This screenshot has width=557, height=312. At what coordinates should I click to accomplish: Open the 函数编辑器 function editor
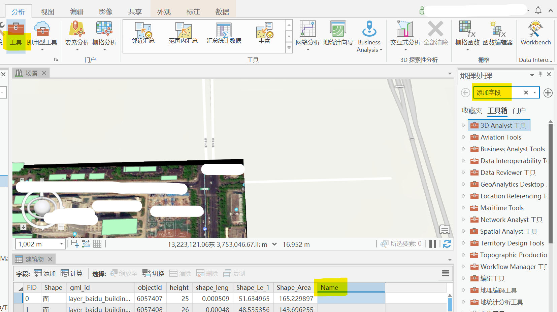click(x=498, y=33)
